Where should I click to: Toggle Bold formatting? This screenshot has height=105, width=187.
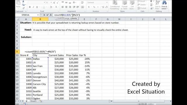[30, 7]
